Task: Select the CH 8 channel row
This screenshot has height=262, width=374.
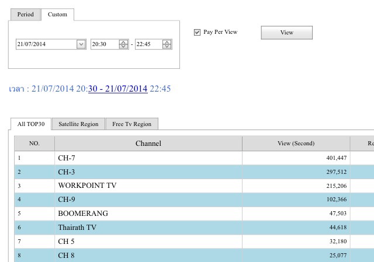Action: [x=194, y=256]
